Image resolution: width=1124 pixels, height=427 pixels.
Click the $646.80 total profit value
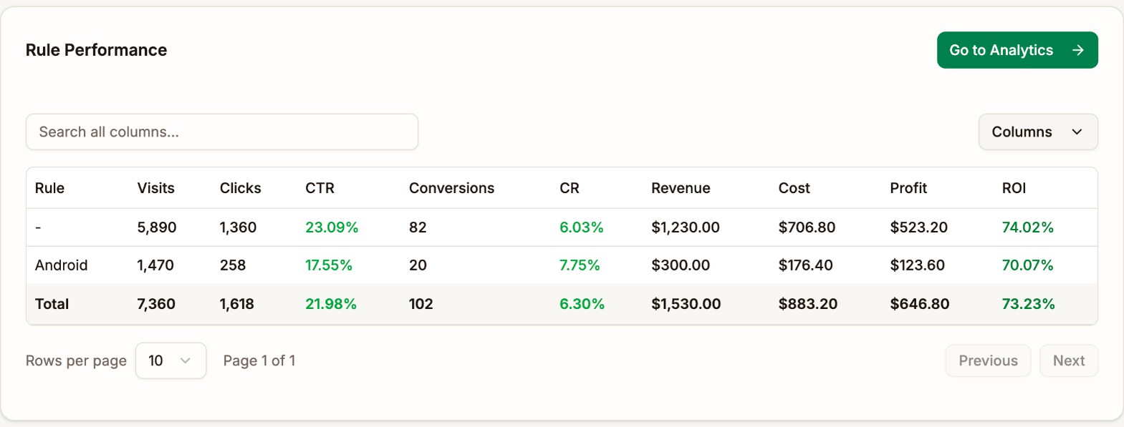(x=919, y=304)
